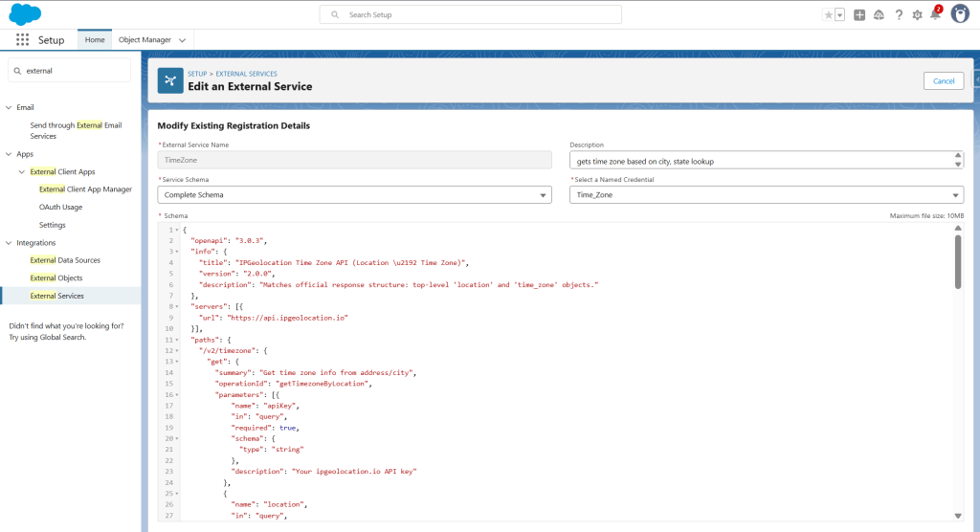Screen dimensions: 980x532
Task: Collapse the Integrations sidebar section
Action: [x=9, y=243]
